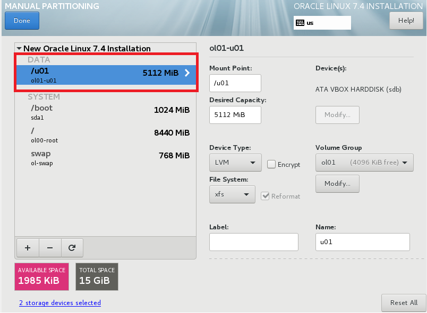
Task: Open the Device Type LVM dropdown
Action: (x=235, y=163)
